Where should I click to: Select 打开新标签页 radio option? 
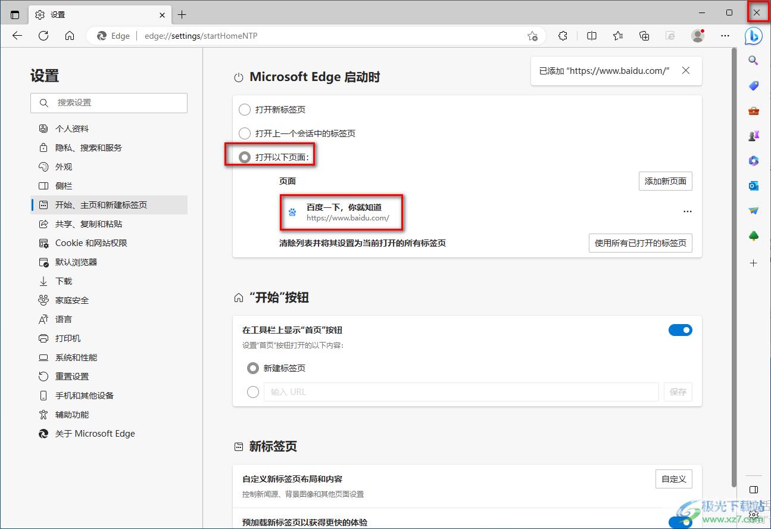(245, 110)
